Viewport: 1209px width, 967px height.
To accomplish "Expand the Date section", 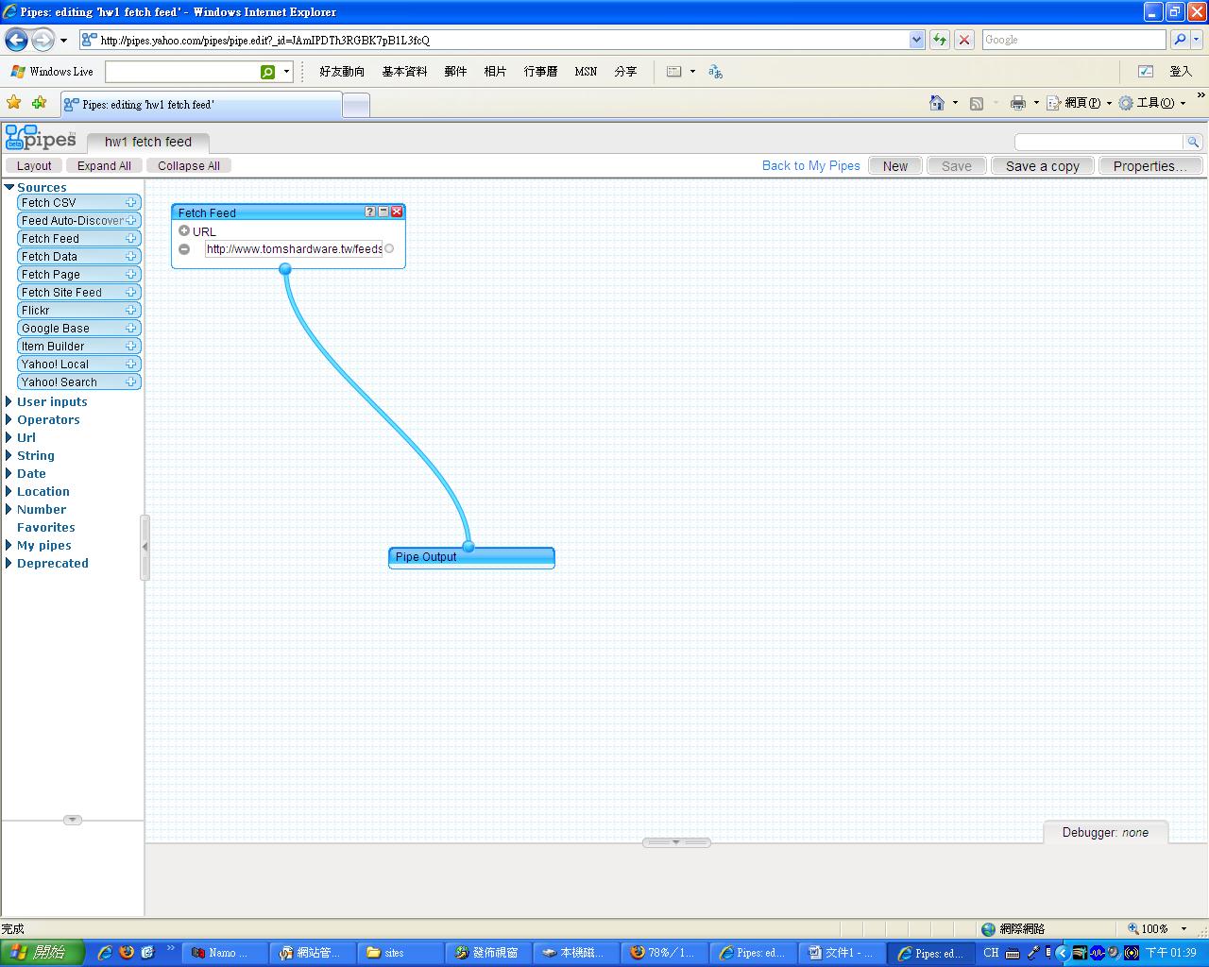I will tap(9, 473).
